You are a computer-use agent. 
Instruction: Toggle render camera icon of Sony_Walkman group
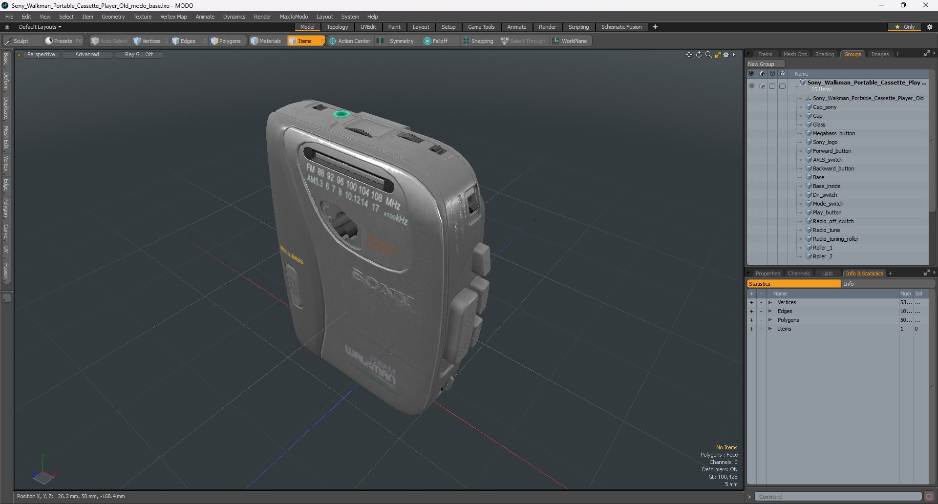click(x=762, y=86)
